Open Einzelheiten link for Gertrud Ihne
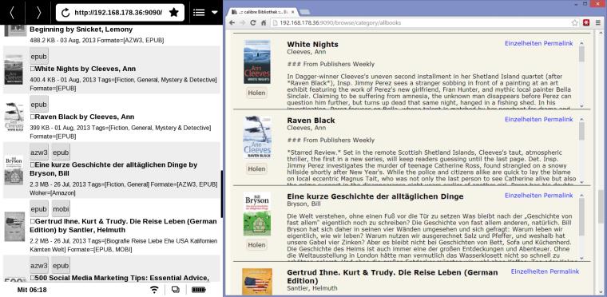The width and height of the screenshot is (607, 297). 530,271
